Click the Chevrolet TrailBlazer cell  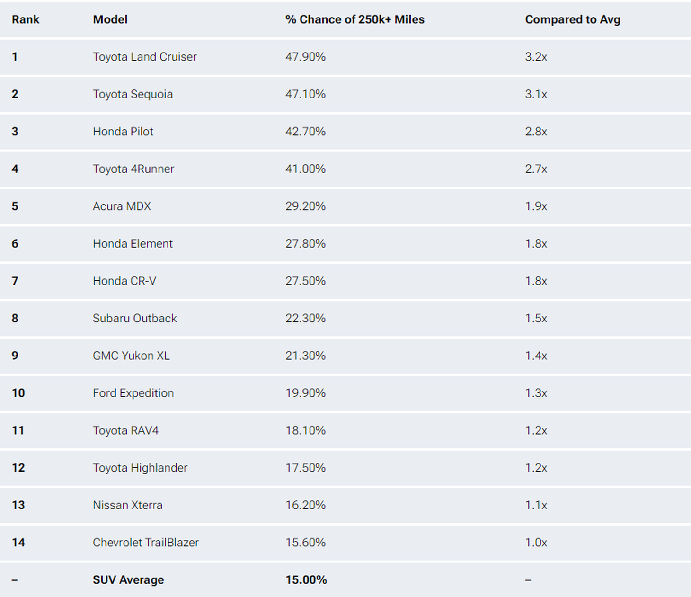146,543
